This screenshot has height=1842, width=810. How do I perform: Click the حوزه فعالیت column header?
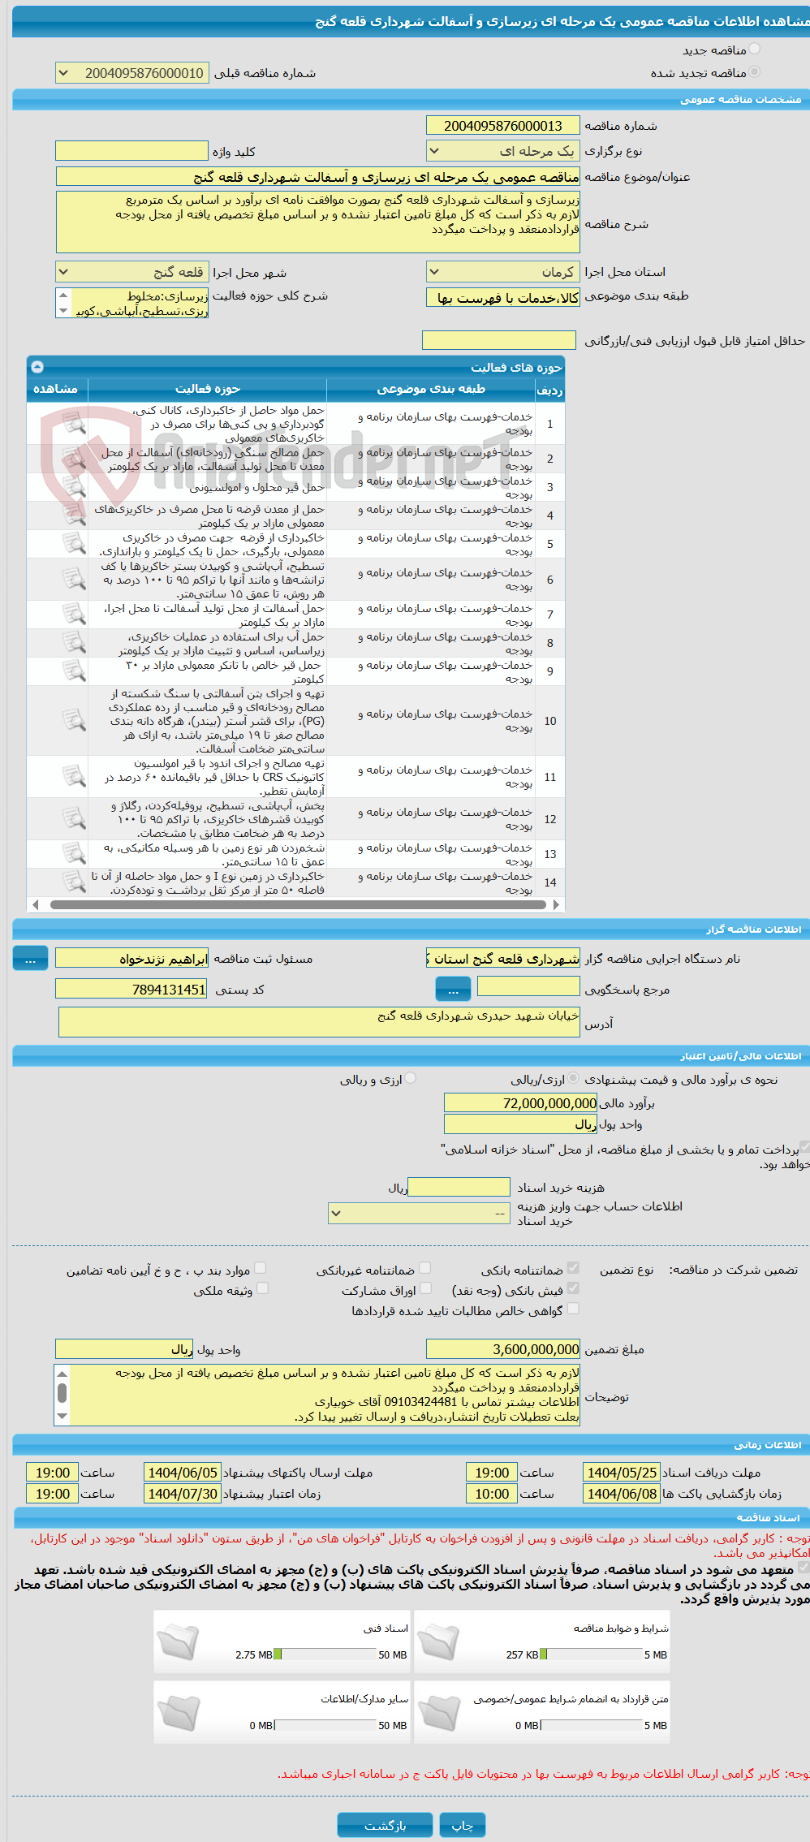208,390
